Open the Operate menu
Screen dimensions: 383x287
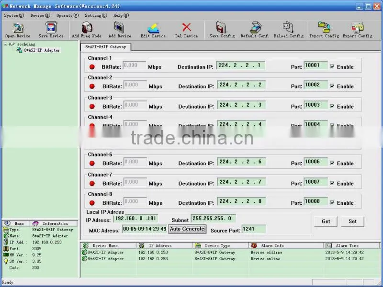68,15
